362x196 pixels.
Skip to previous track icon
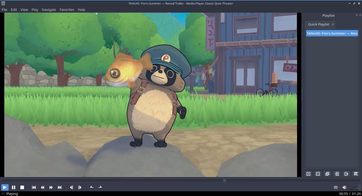tap(34, 187)
